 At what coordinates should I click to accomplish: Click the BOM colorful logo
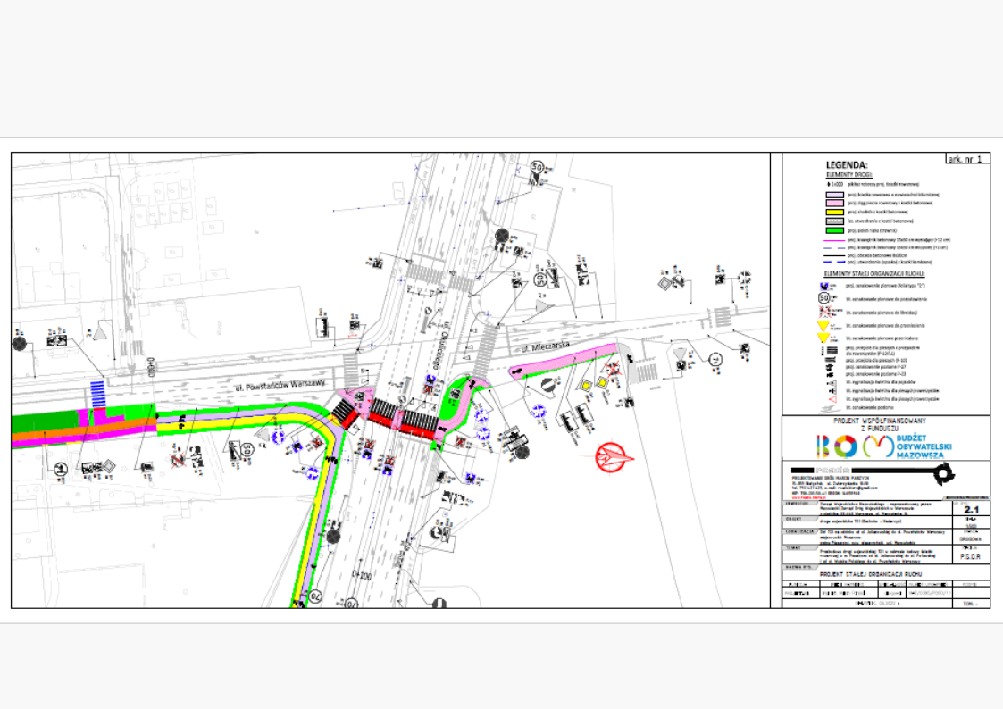856,446
